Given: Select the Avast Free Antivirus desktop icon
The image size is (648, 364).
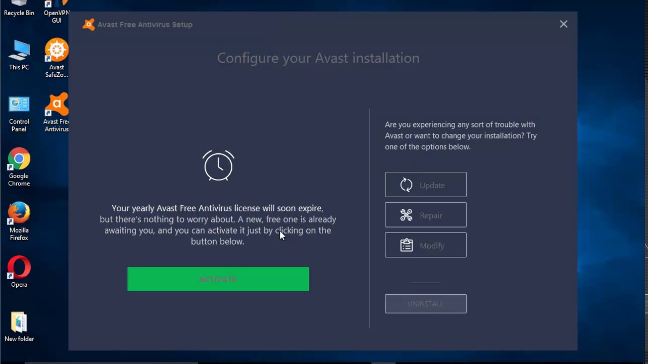Looking at the screenshot, I should coord(57,113).
